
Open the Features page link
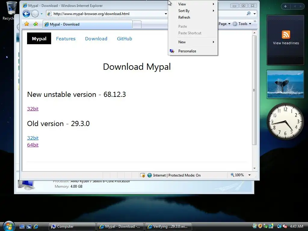pyautogui.click(x=66, y=39)
